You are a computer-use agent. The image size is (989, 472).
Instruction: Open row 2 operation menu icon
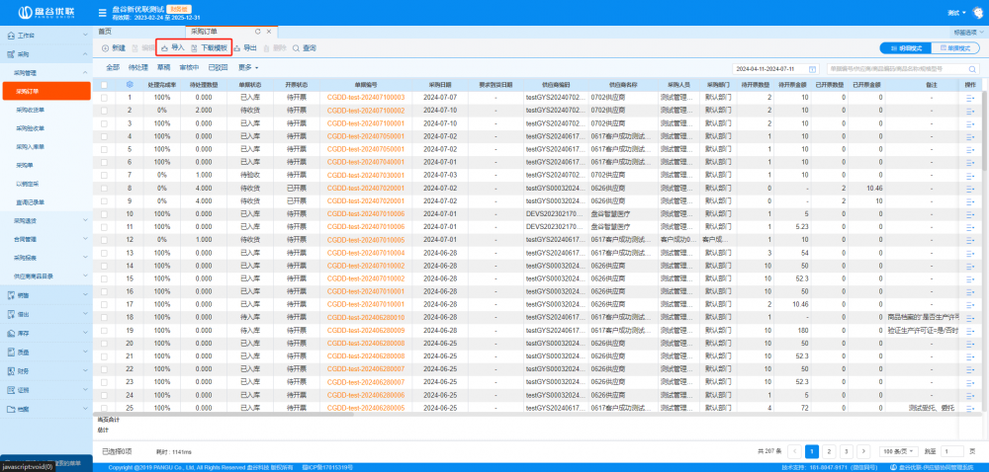click(x=969, y=111)
